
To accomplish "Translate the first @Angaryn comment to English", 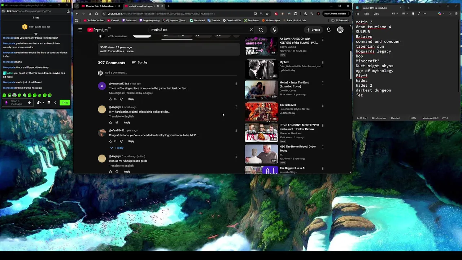I will 121,117.
